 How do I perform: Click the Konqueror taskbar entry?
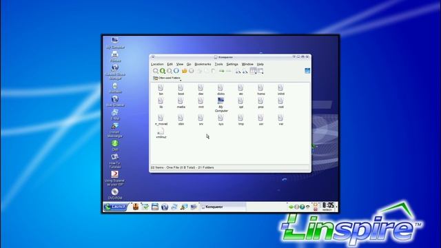223,207
